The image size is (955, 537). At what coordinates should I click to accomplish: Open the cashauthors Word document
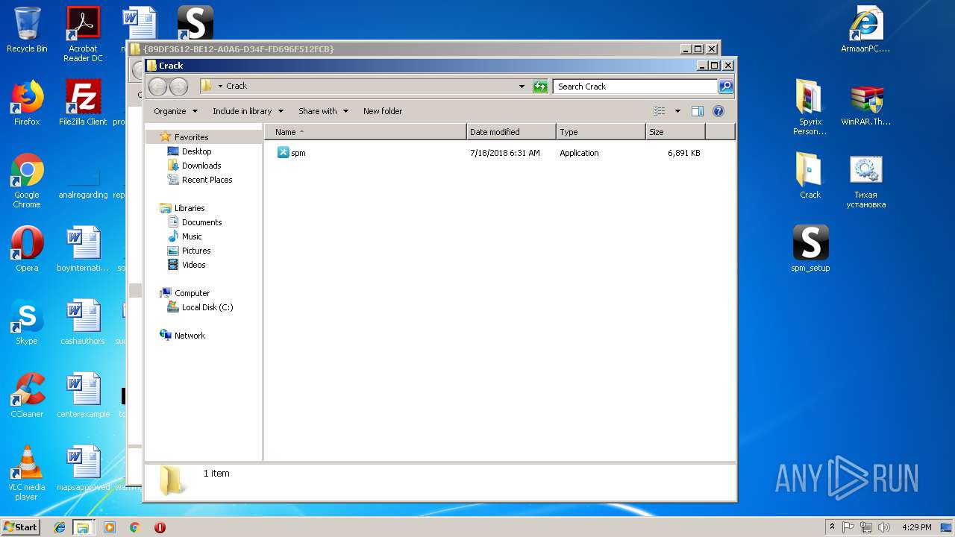(83, 322)
